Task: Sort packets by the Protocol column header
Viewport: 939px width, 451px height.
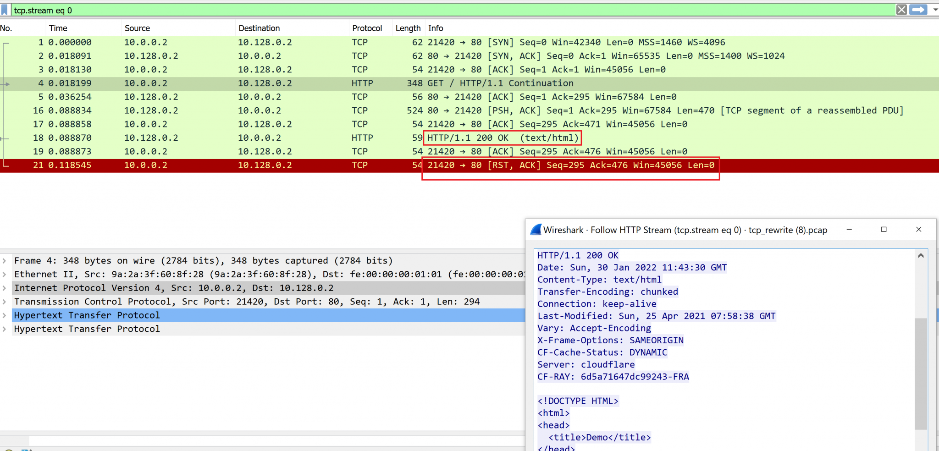Action: 367,28
